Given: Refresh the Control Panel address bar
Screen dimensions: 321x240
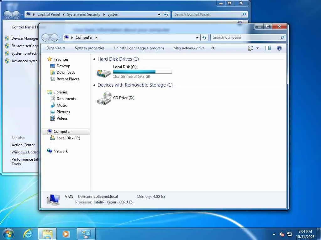Looking at the screenshot, I should click(166, 14).
